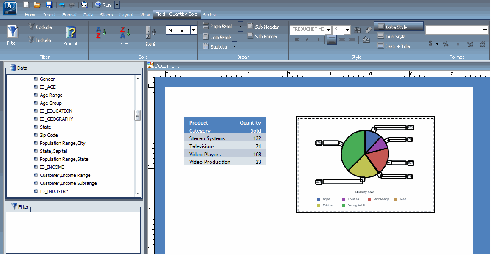Sort descending with the Down icon

125,33
